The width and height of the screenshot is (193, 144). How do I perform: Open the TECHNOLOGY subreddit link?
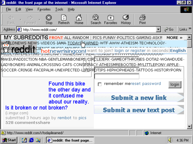click(x=152, y=43)
